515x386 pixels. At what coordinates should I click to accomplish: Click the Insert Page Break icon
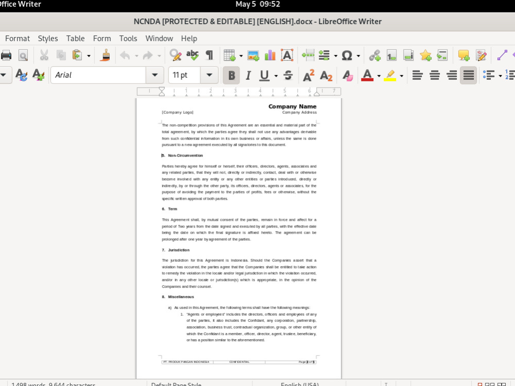coord(308,56)
